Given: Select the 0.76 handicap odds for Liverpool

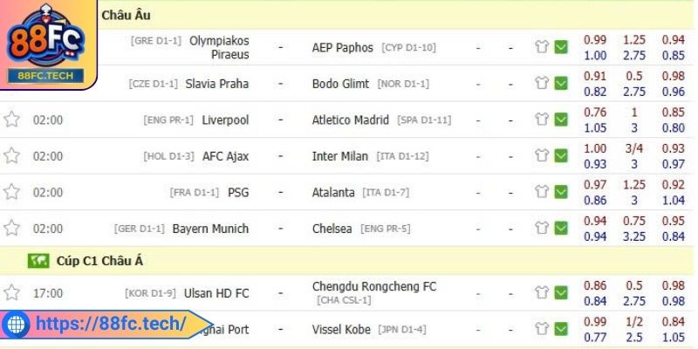Looking at the screenshot, I should (x=595, y=112).
